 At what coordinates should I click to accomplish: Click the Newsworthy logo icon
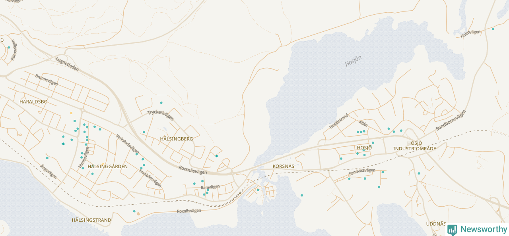point(452,230)
